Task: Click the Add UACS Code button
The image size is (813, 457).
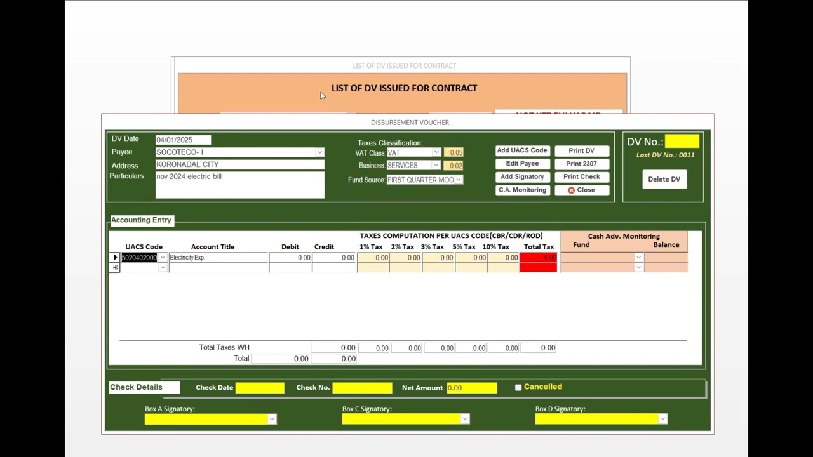Action: pos(522,150)
